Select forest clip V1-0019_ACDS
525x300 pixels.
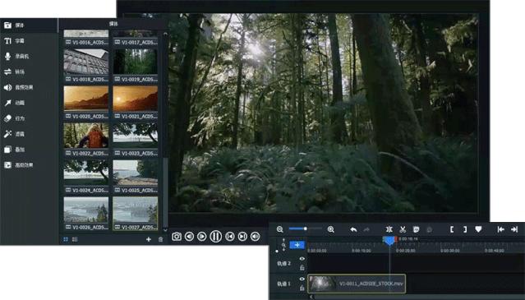tap(136, 66)
